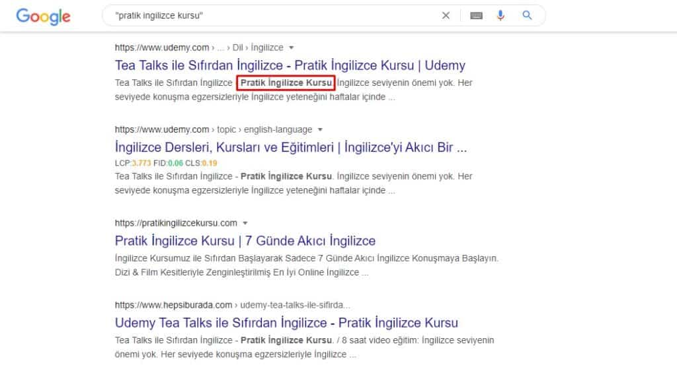Click the search magnifier icon
Screen dimensions: 677x383
(x=526, y=15)
